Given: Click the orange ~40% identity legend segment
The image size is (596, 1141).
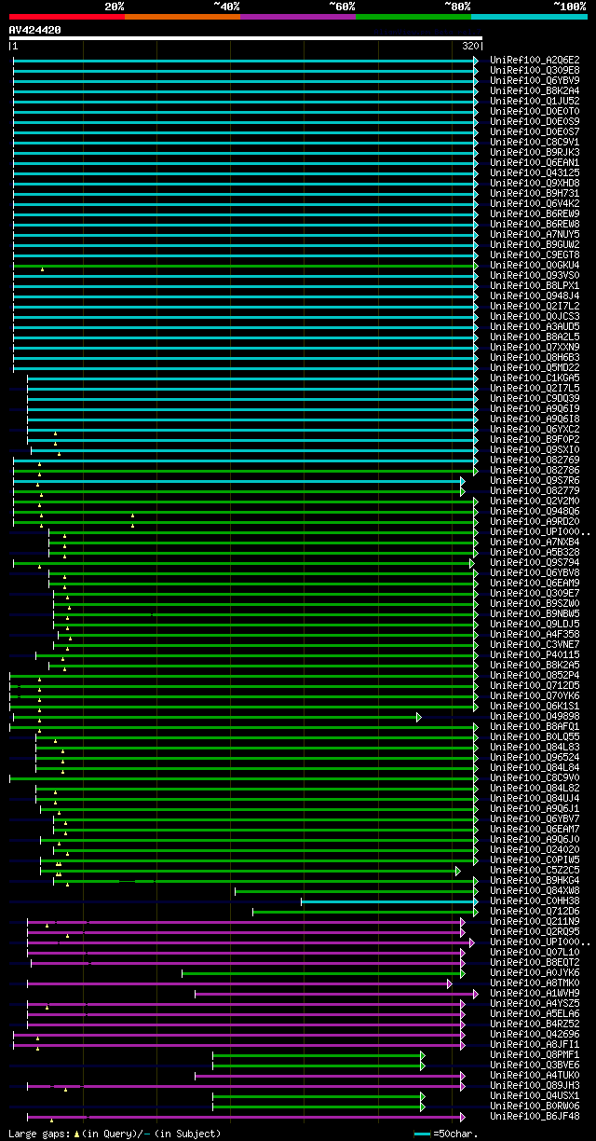Looking at the screenshot, I should click(x=182, y=17).
